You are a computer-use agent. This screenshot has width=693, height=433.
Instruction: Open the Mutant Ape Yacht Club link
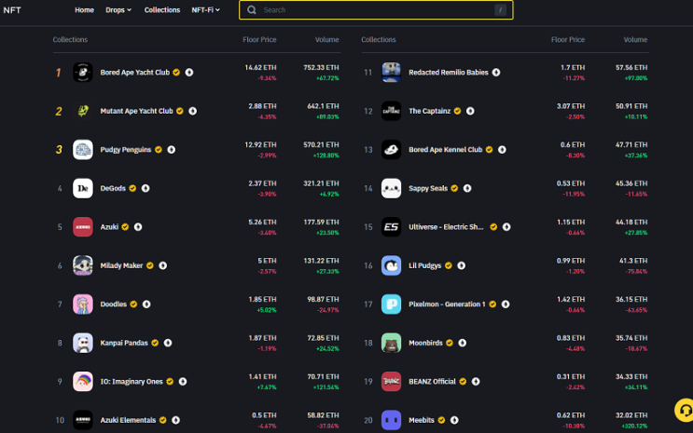tap(136, 111)
